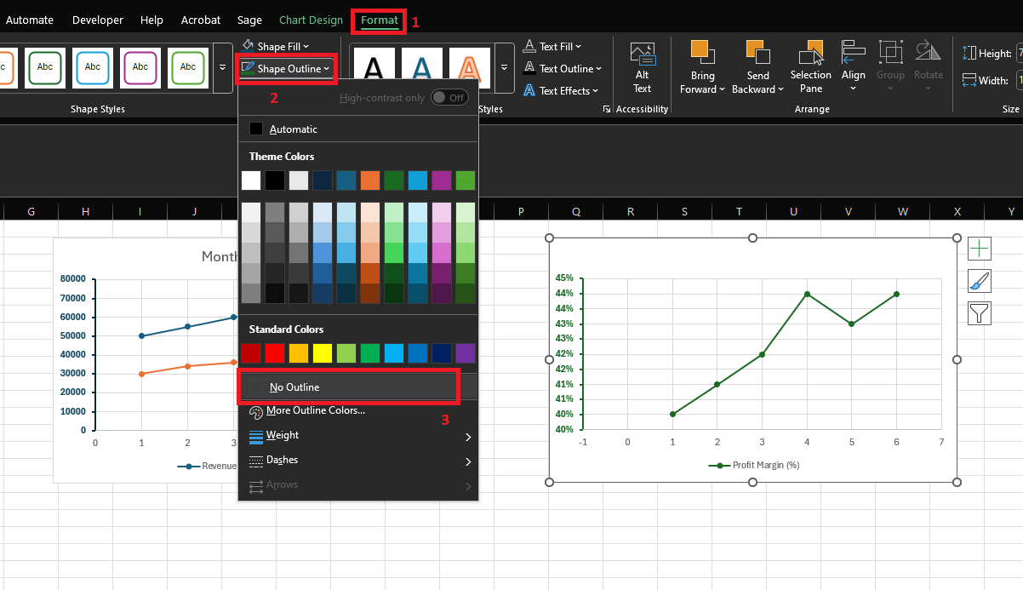
Task: Open the Chart Elements plus button
Action: 979,248
